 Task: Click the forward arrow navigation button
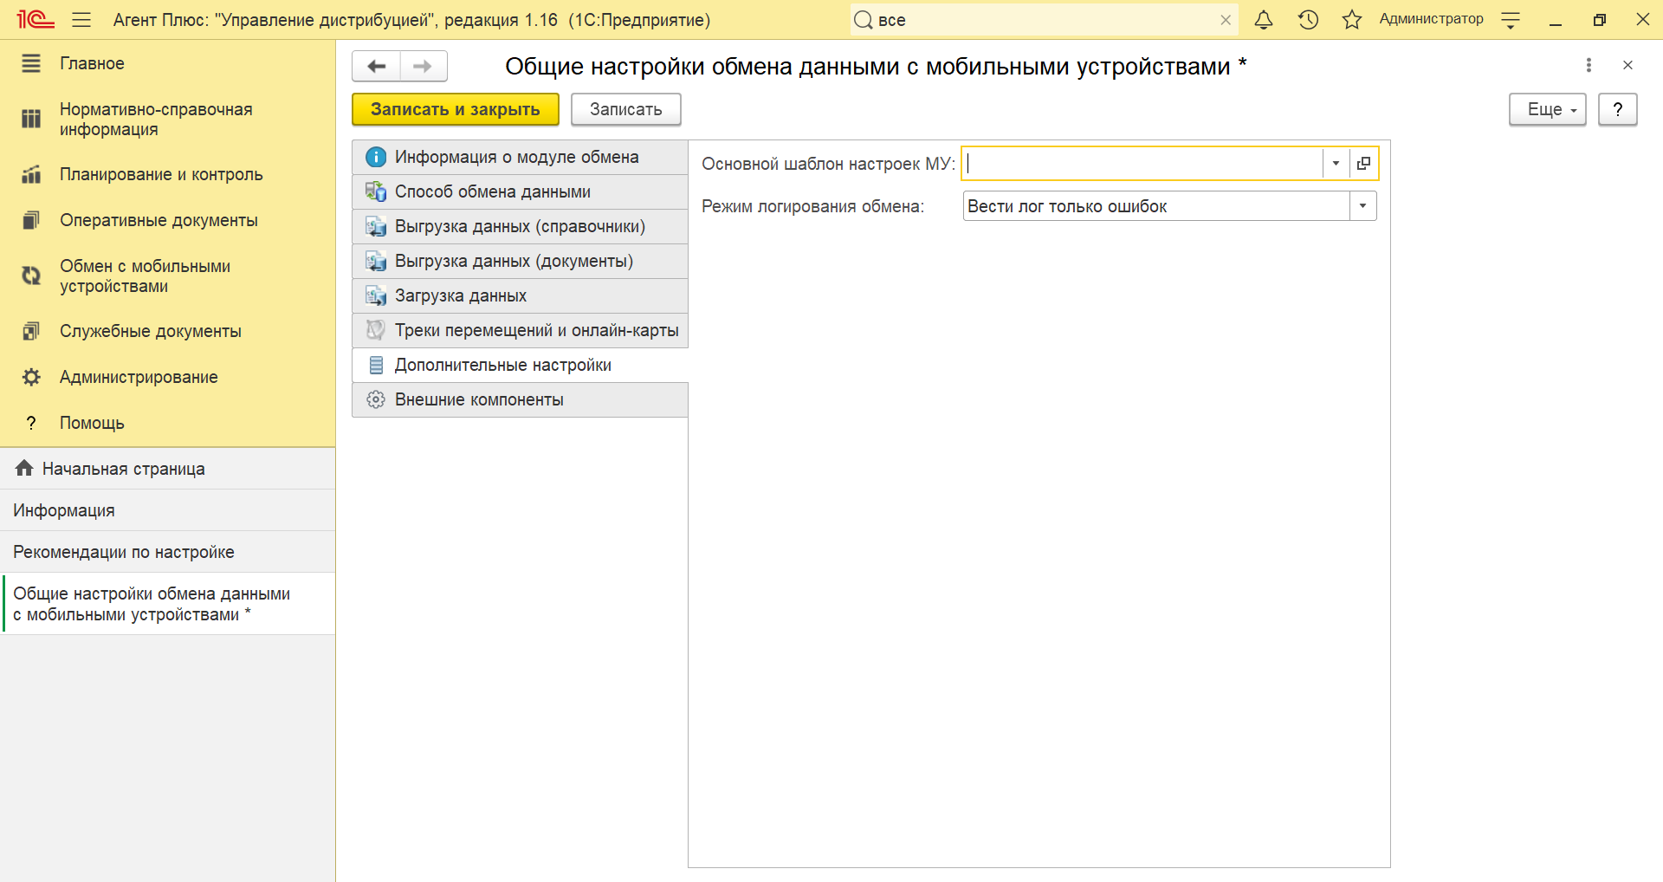click(x=423, y=66)
